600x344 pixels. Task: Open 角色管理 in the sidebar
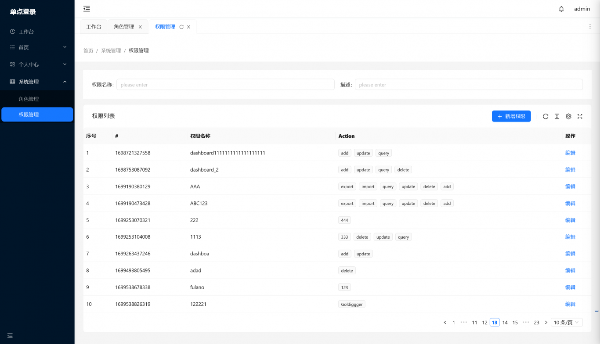(x=37, y=99)
